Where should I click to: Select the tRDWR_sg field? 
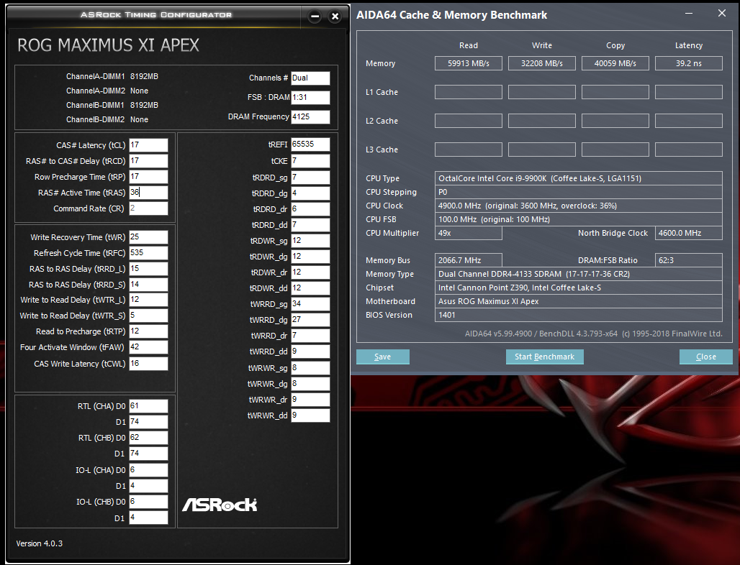[310, 241]
